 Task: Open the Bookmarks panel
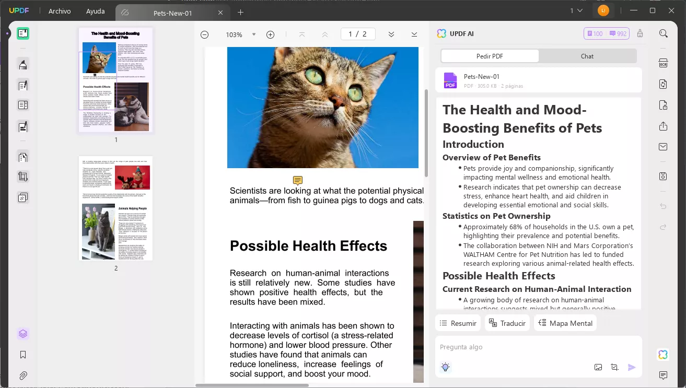click(23, 355)
